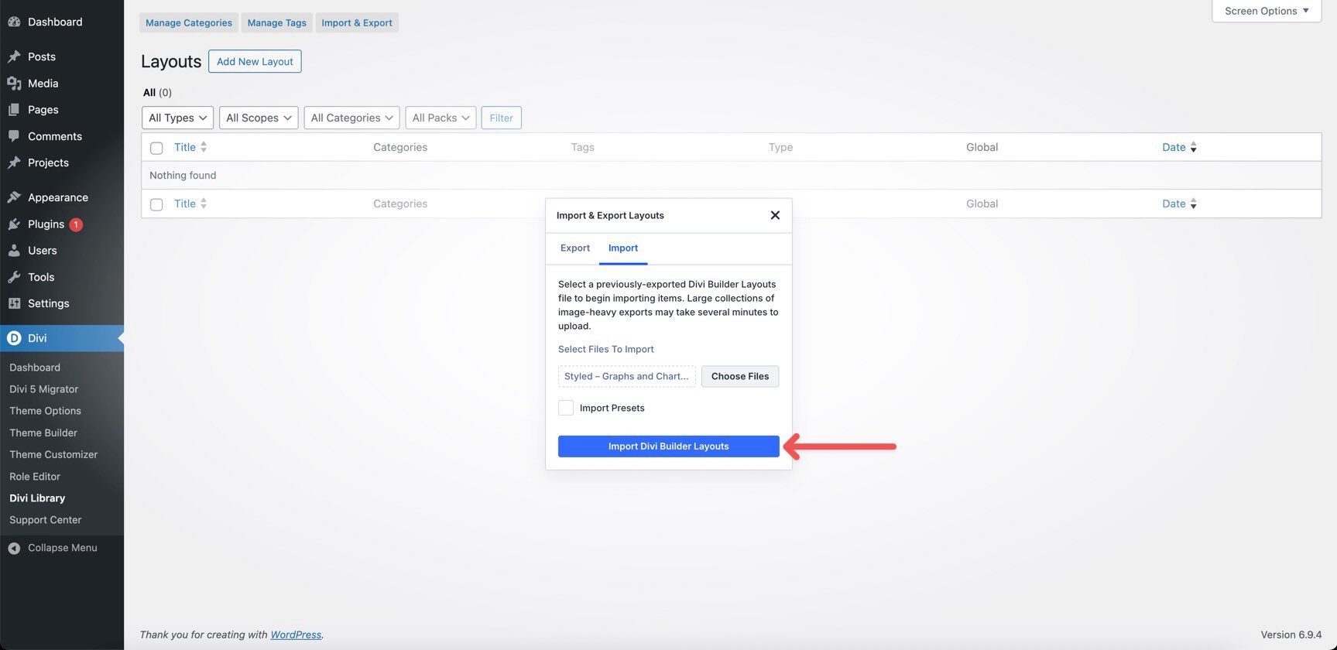
Task: Click sort arrows beside bottom Title header
Action: [x=204, y=204]
